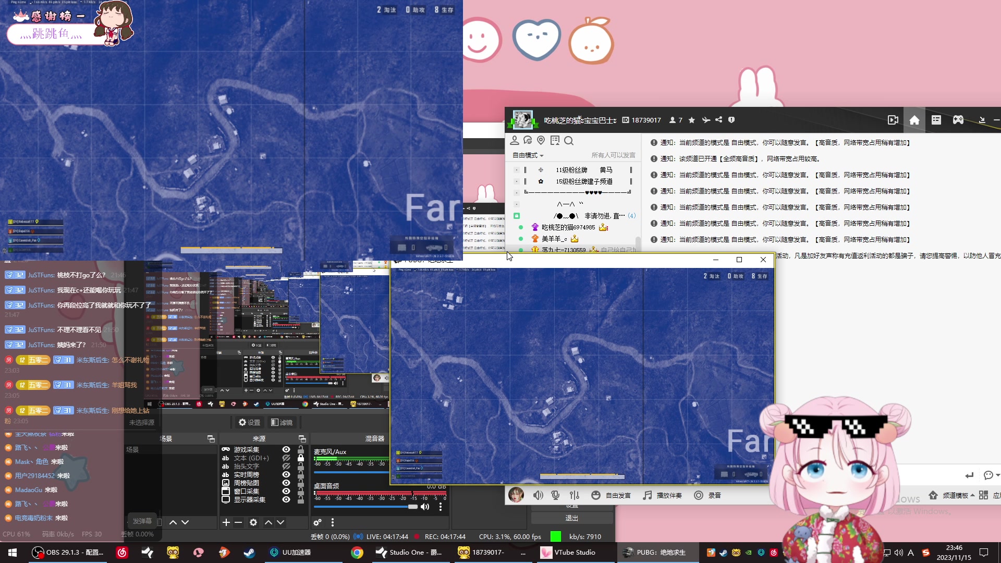Open Windows Start menu
Viewport: 1001px width, 563px height.
[x=13, y=553]
